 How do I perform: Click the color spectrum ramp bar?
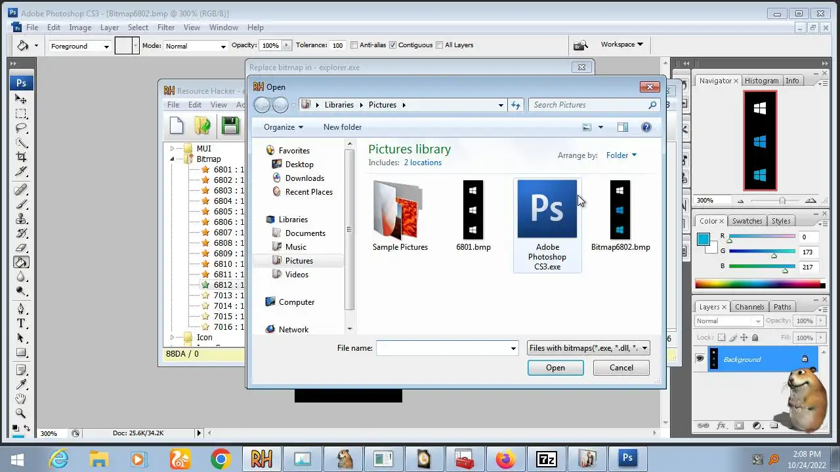coord(760,284)
